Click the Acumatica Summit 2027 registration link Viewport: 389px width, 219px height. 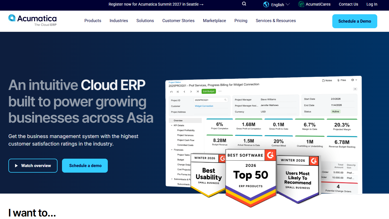pyautogui.click(x=156, y=4)
